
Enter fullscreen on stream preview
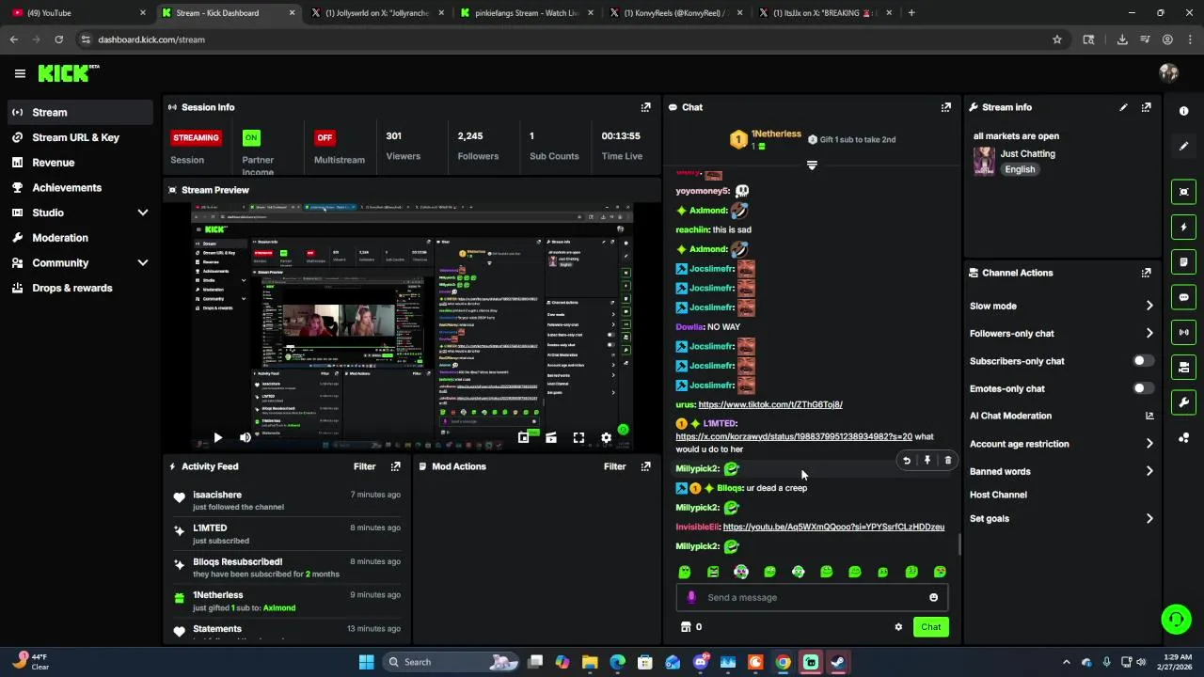tap(578, 437)
